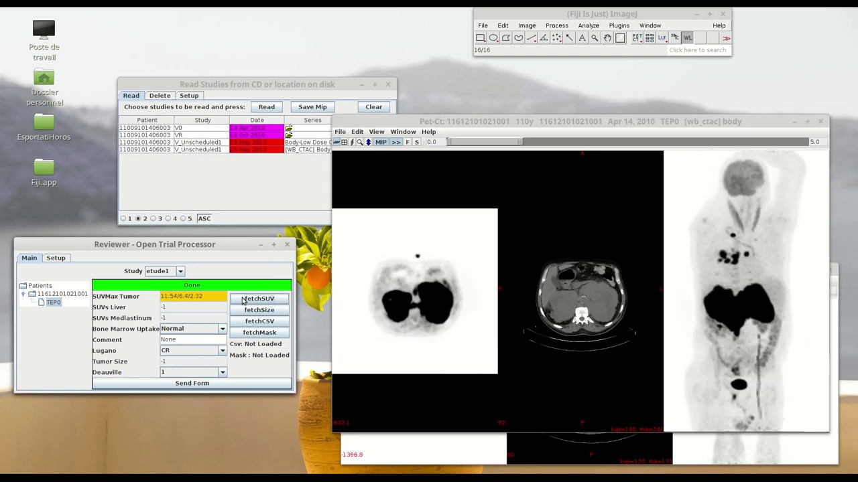Viewport: 858px width, 482px height.
Task: Collapse the 11612101021001 patient tree node
Action: tap(23, 294)
